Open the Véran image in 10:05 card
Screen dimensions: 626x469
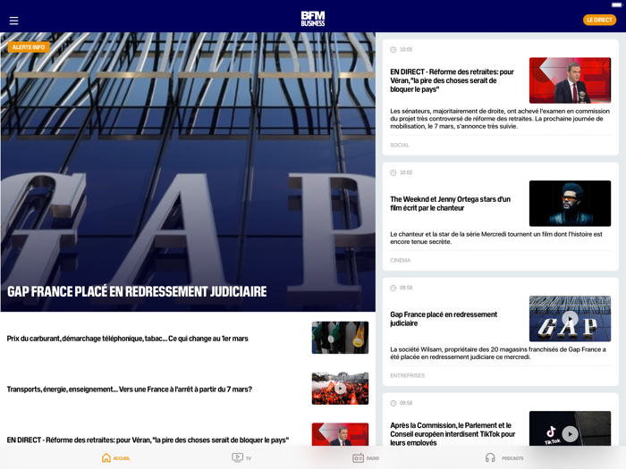click(x=570, y=80)
